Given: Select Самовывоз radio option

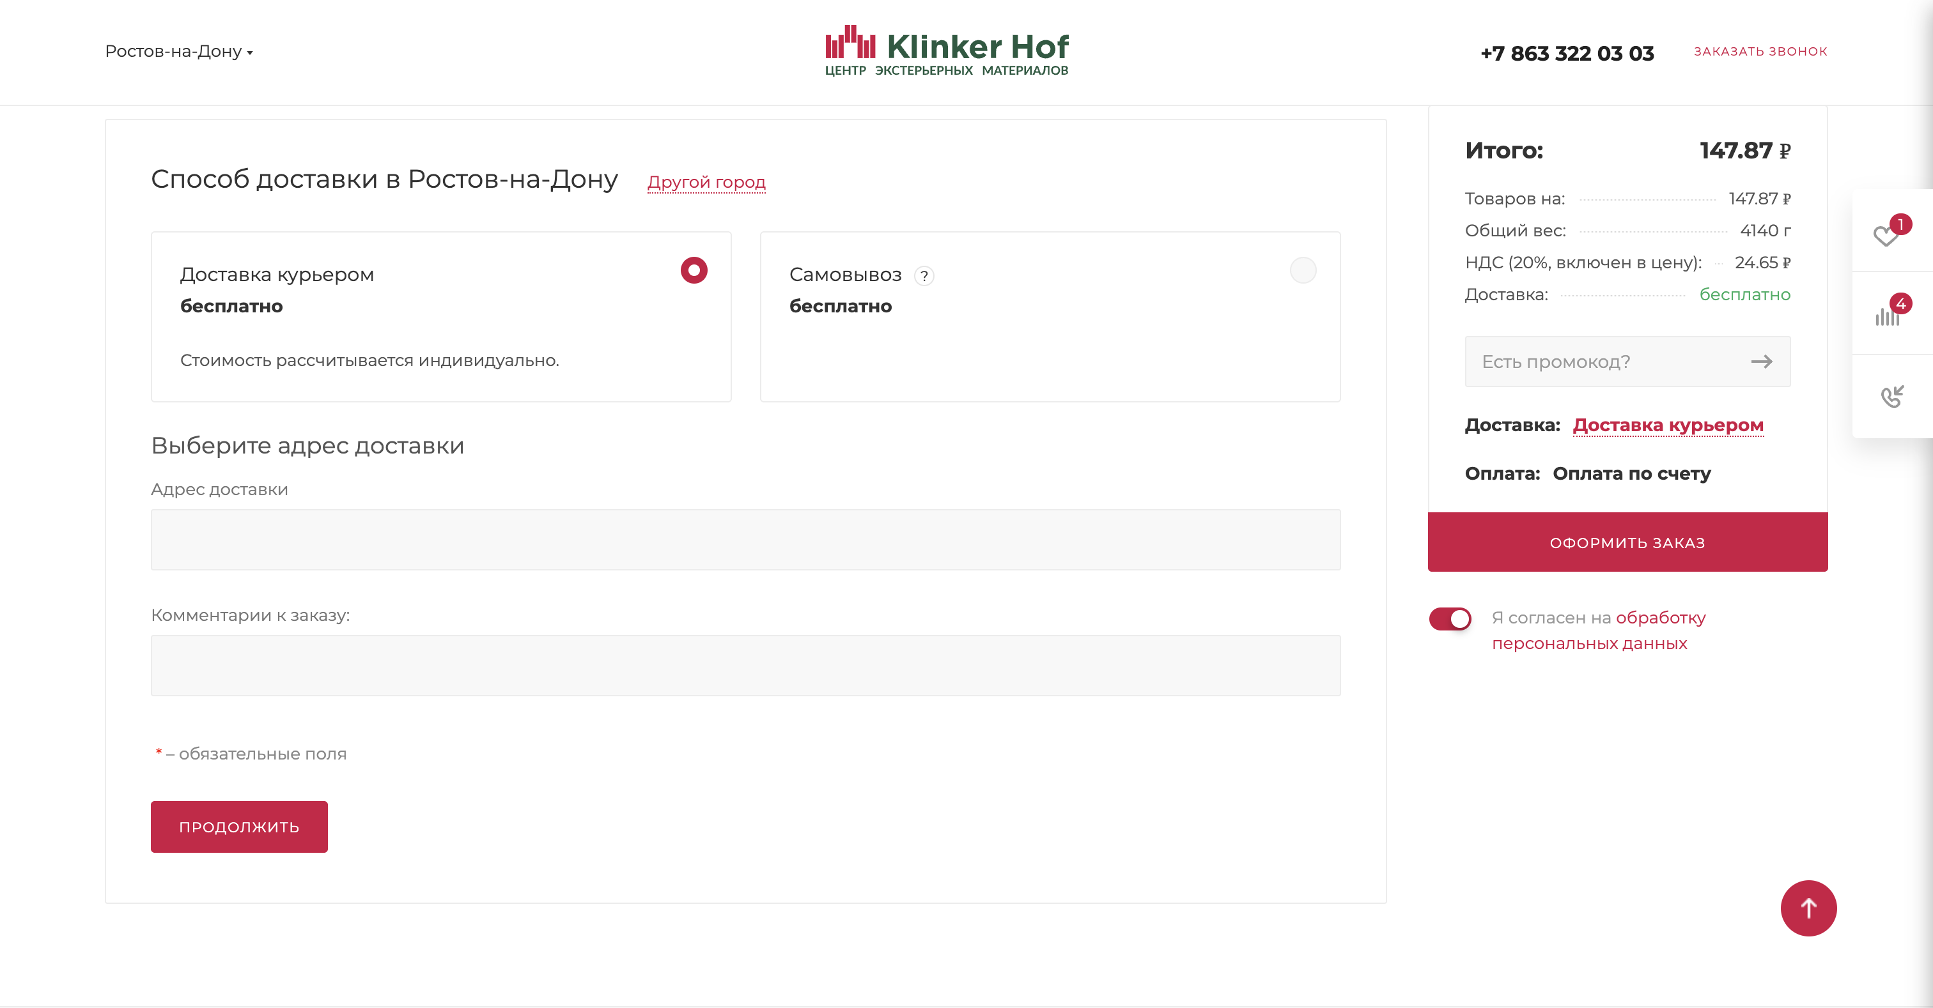Looking at the screenshot, I should tap(1303, 270).
